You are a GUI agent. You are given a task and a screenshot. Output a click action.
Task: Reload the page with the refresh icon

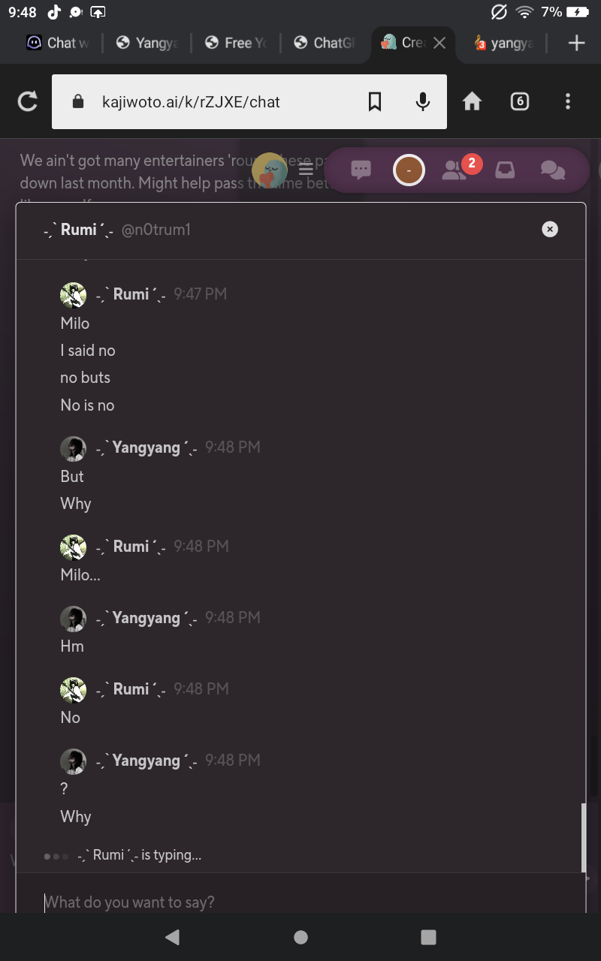(x=28, y=101)
